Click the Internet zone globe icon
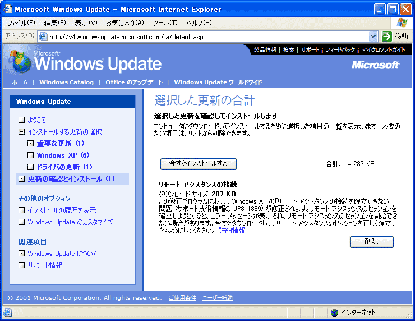Image resolution: width=415 pixels, height=321 pixels. [x=335, y=313]
